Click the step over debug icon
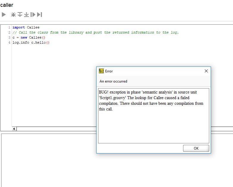Screen dimensions: 233x187 coord(20,15)
